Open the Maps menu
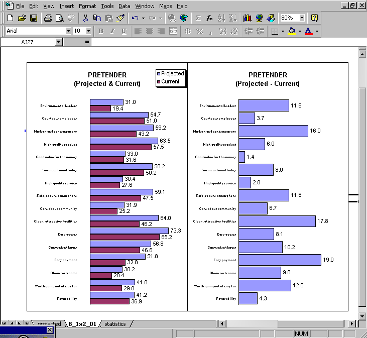 (166, 6)
